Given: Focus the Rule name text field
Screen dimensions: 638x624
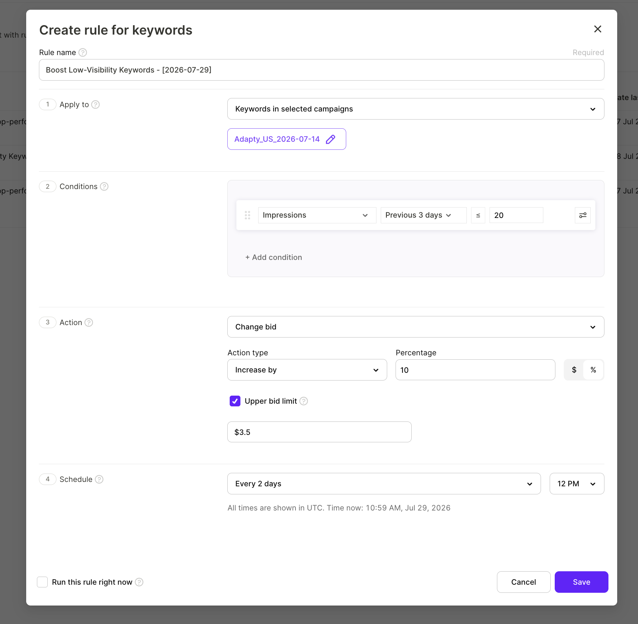Looking at the screenshot, I should (x=321, y=70).
